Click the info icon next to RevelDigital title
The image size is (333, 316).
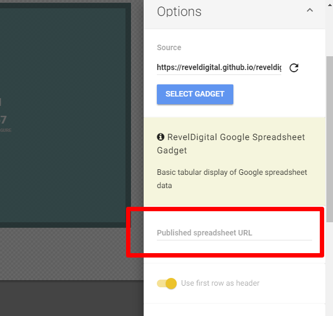coord(161,137)
